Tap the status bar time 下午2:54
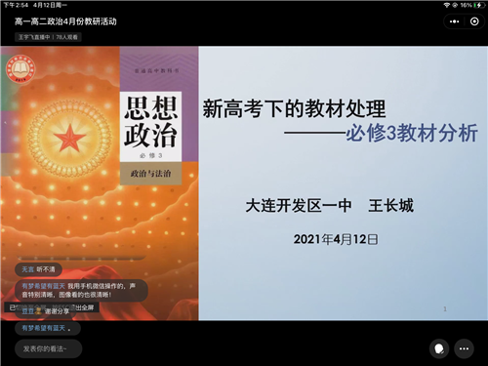This screenshot has width=488, height=366. point(16,5)
